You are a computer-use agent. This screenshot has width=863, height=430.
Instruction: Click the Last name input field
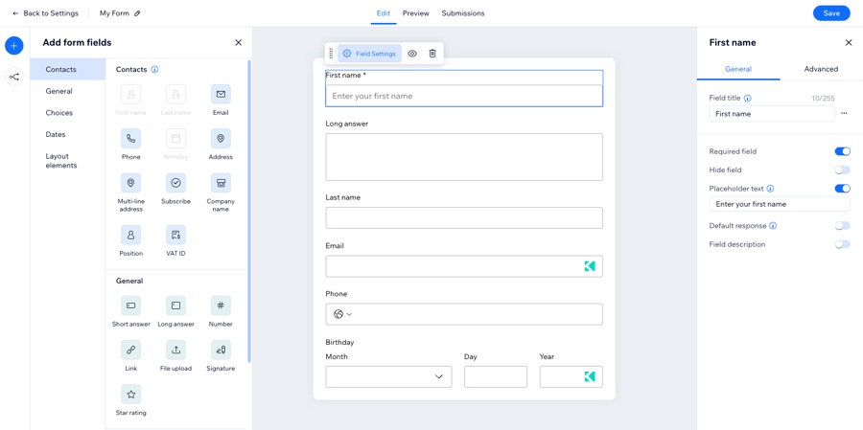point(464,217)
